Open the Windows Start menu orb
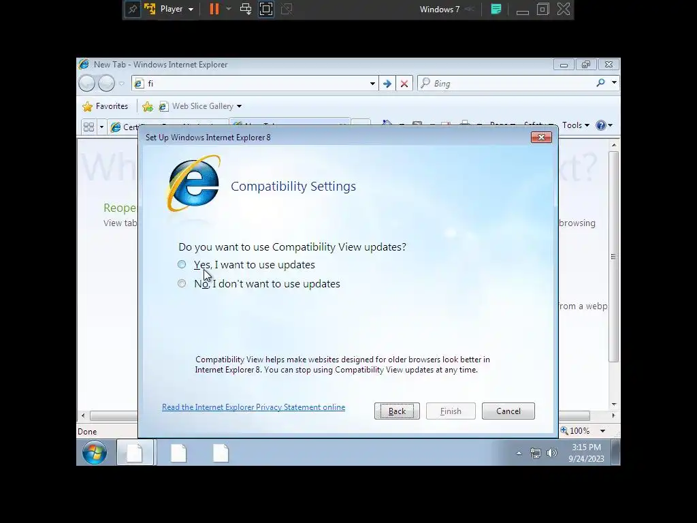This screenshot has height=523, width=697. [x=94, y=453]
